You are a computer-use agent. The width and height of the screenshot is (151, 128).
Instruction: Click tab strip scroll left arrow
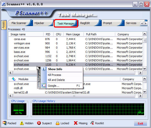[x=142, y=23]
